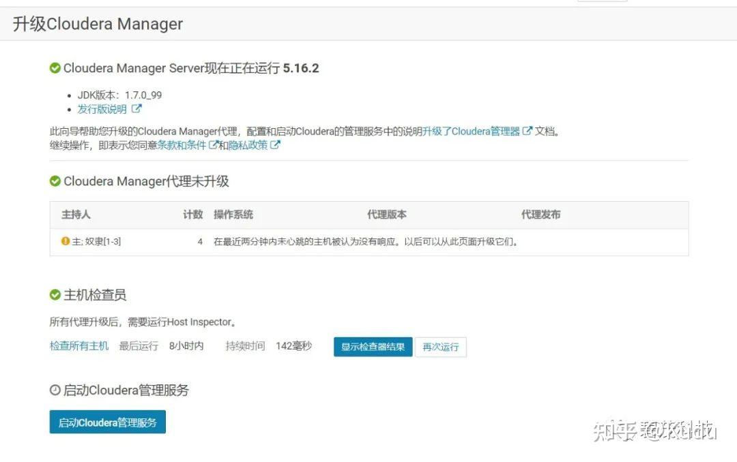Click the 显示检查器结果 button
Image resolution: width=737 pixels, height=462 pixels.
pyautogui.click(x=373, y=347)
